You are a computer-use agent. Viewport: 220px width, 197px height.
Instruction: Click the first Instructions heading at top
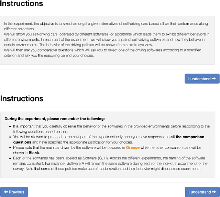pyautogui.click(x=22, y=4)
